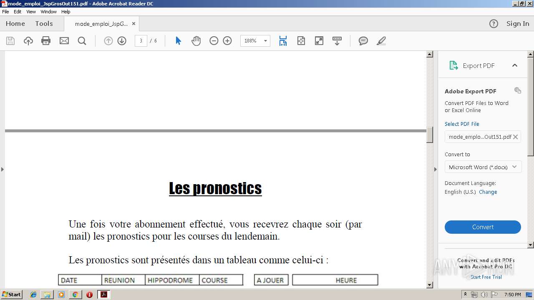Screen dimensions: 534x300
Task: Click the Convert button
Action: point(483,227)
